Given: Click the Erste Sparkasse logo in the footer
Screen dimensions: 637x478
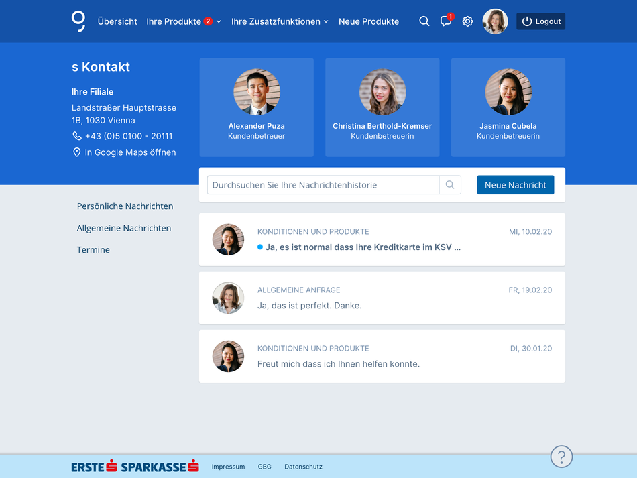Looking at the screenshot, I should [x=135, y=466].
